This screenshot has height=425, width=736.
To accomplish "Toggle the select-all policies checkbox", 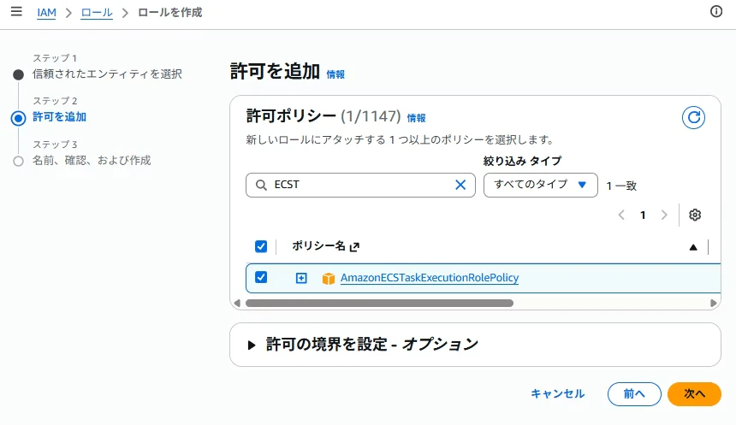I will point(261,246).
